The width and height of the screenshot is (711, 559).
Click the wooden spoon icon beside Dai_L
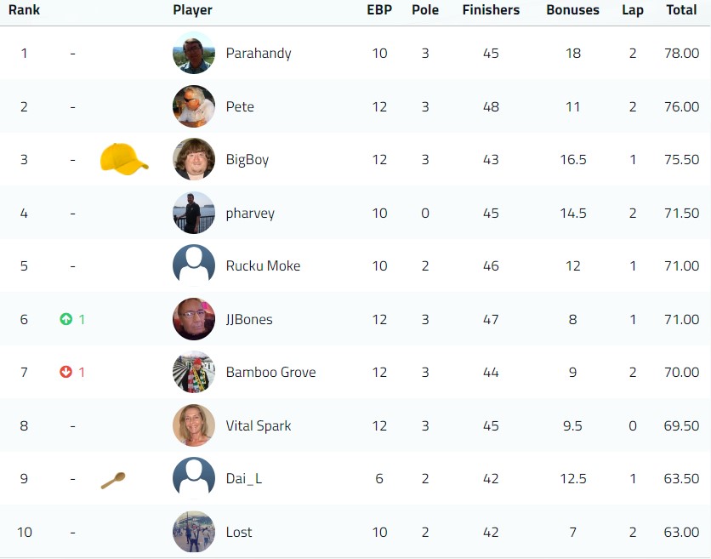tap(113, 480)
